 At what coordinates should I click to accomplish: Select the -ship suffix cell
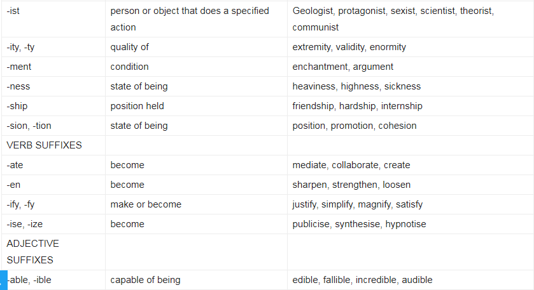tap(53, 106)
